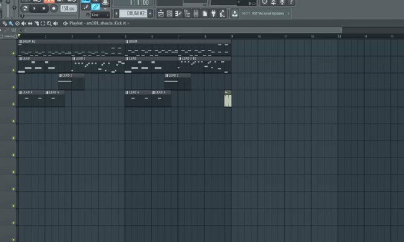Click the pages icon next to mixer
The height and width of the screenshot is (242, 404).
coord(205,13)
